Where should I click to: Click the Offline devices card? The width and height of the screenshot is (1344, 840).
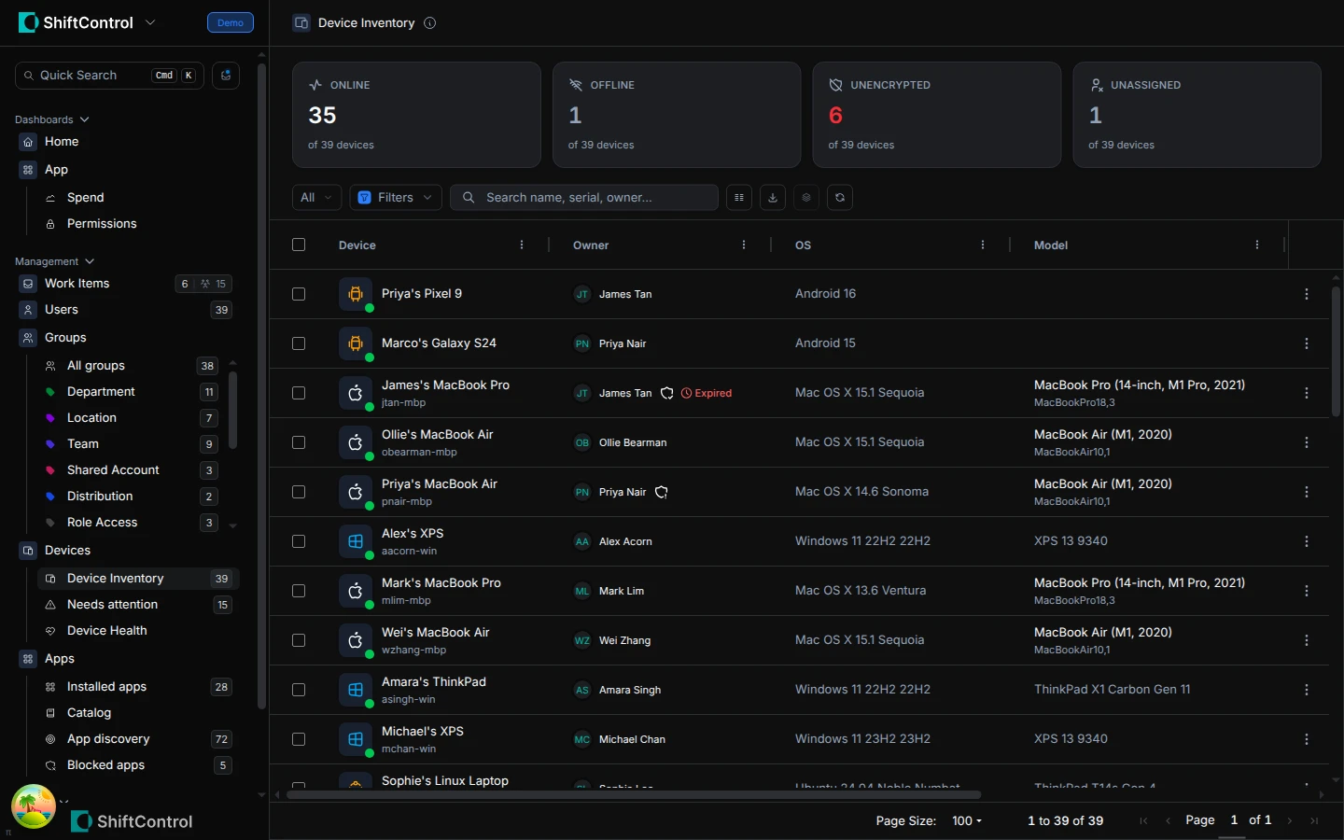[x=677, y=115]
